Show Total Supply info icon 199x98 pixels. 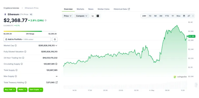point(16,70)
